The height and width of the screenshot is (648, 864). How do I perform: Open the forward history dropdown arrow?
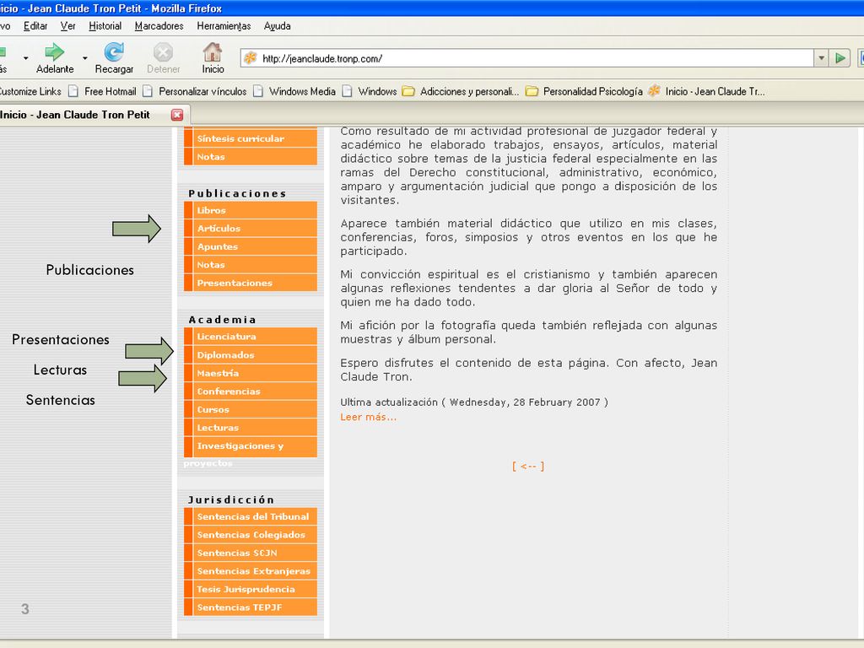click(x=85, y=57)
